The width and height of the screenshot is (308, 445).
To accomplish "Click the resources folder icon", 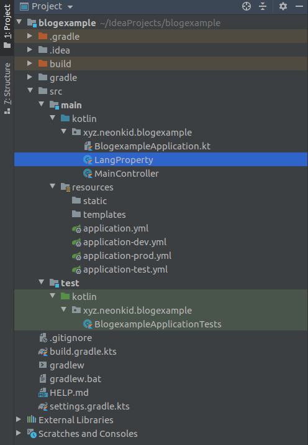I will click(x=65, y=187).
